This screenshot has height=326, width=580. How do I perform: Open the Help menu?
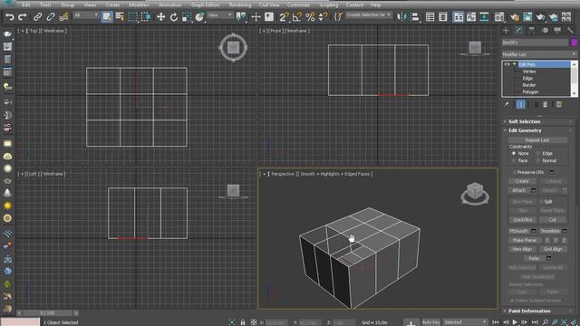click(x=375, y=5)
